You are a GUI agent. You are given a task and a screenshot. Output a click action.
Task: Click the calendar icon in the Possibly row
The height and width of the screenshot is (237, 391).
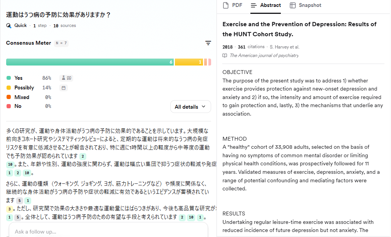(x=64, y=88)
